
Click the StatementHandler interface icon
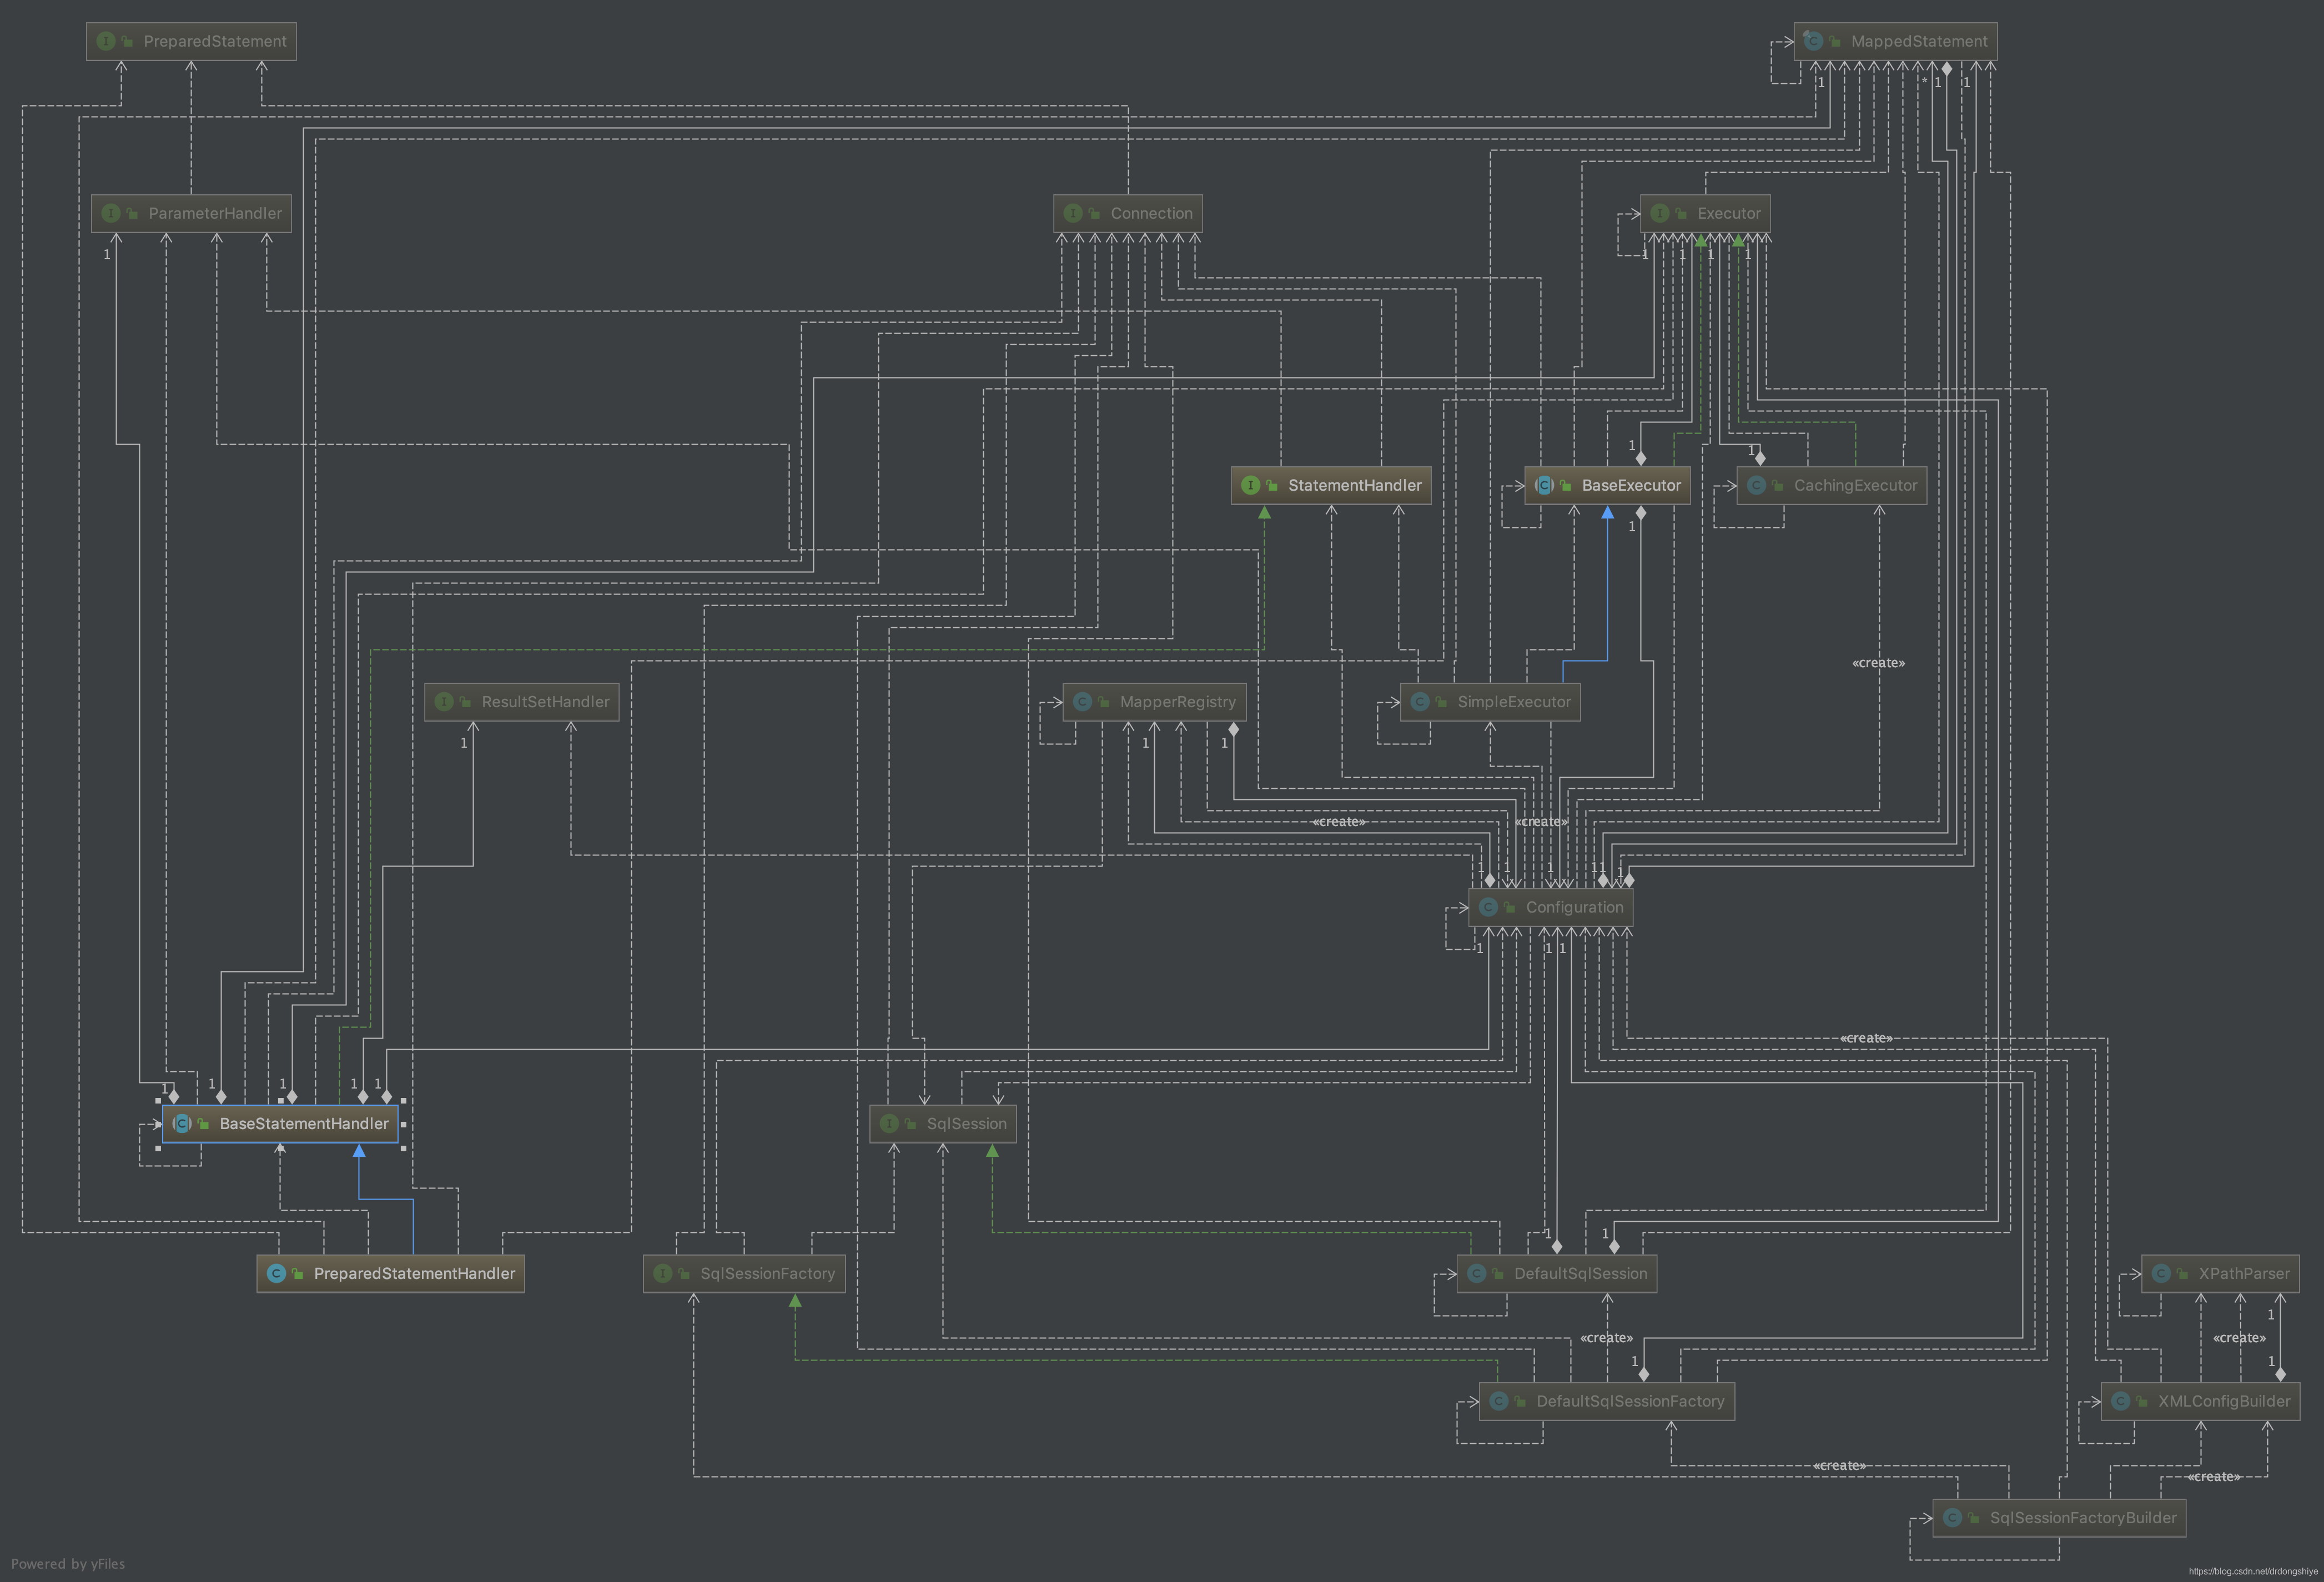[x=1250, y=485]
